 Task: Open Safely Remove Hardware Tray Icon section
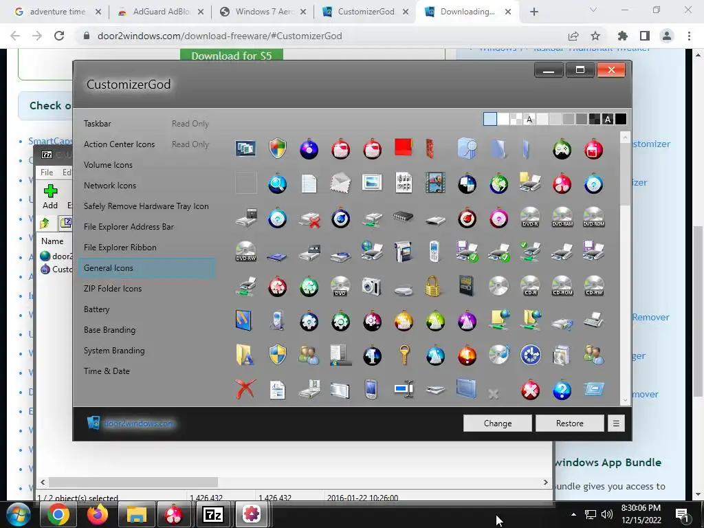[146, 206]
